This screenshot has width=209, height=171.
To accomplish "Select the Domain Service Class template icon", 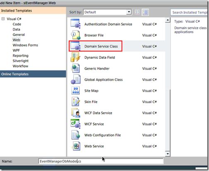I will point(75,46).
